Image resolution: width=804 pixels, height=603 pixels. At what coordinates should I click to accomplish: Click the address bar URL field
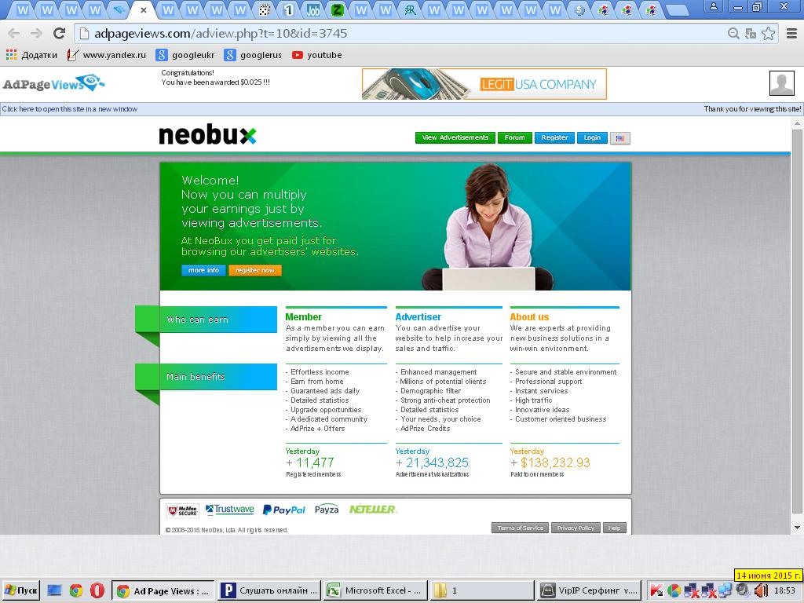coord(400,34)
